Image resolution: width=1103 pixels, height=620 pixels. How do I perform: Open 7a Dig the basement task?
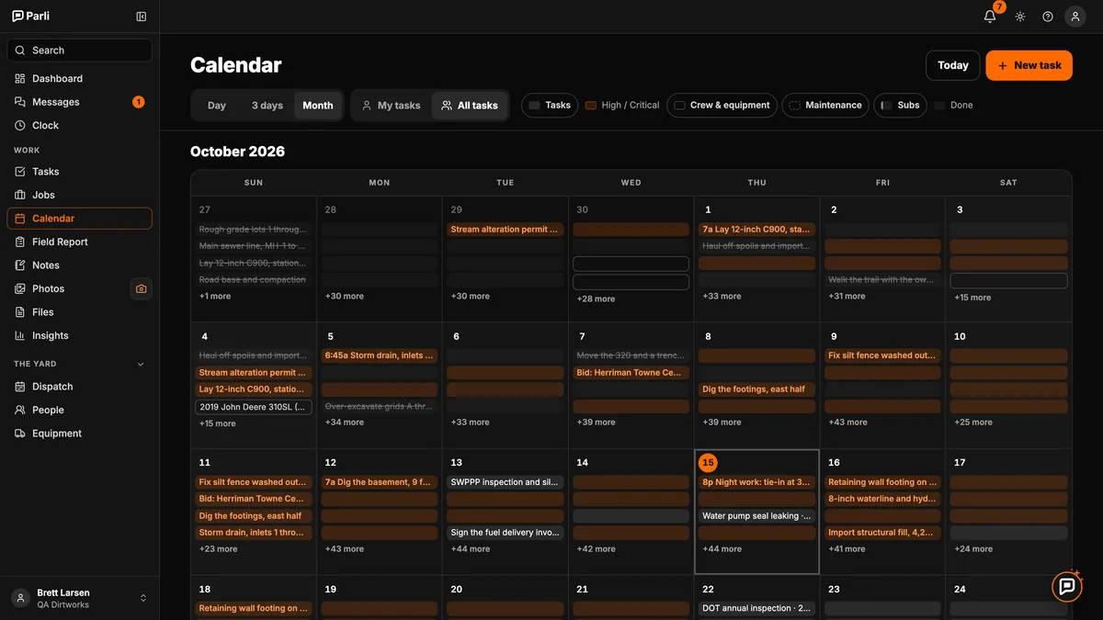(380, 482)
